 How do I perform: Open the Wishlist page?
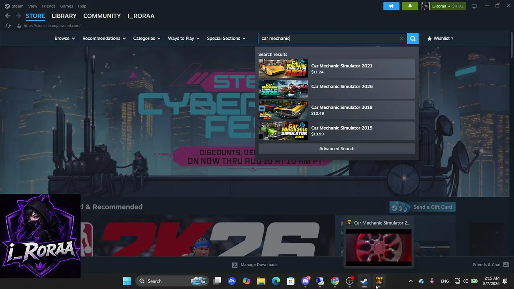click(x=440, y=39)
